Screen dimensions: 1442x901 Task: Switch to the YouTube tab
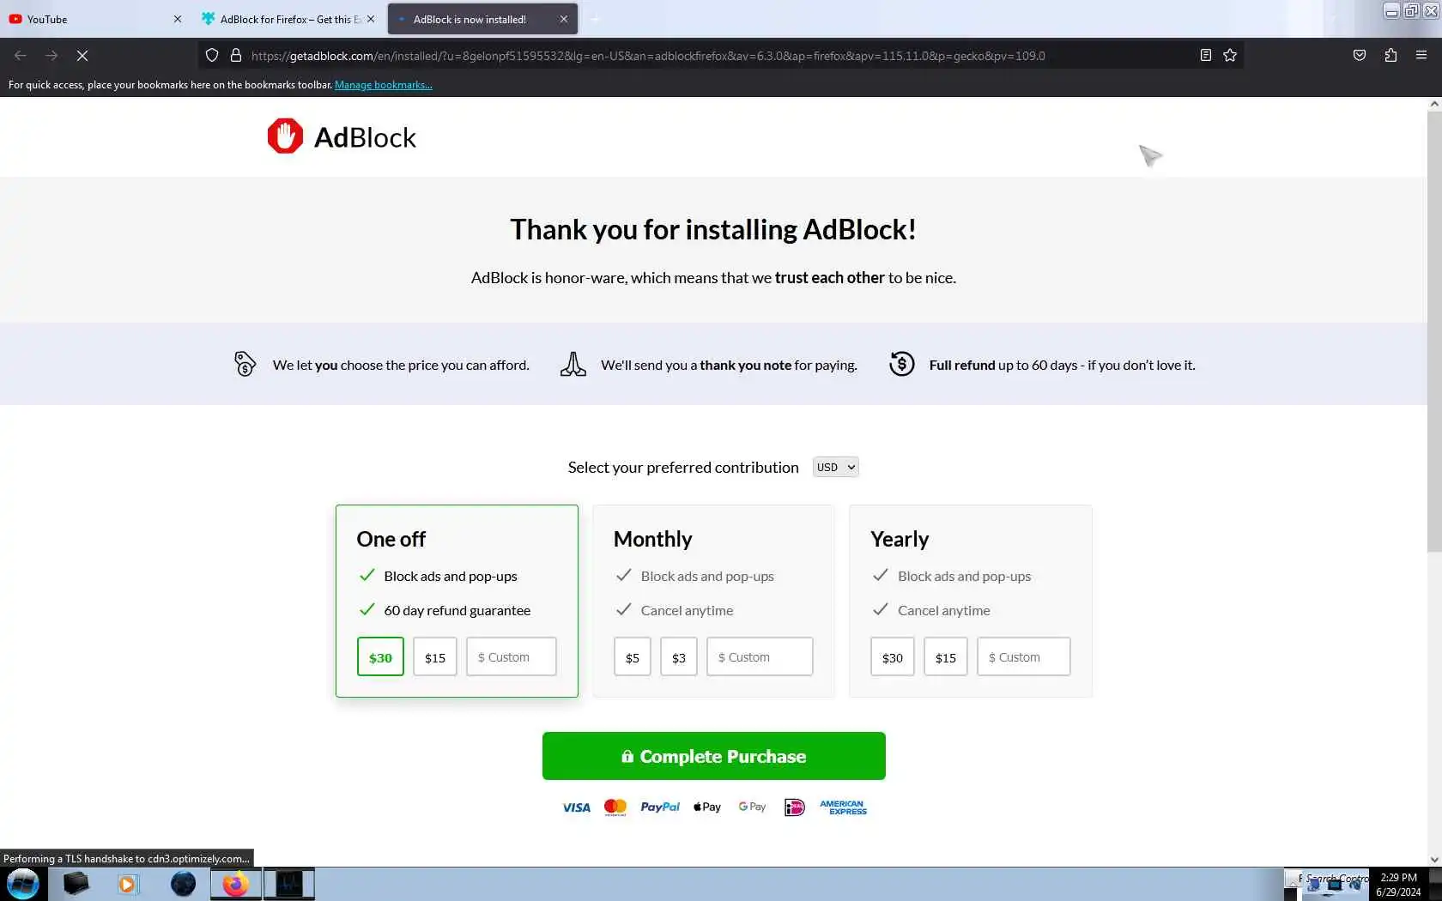tap(94, 19)
